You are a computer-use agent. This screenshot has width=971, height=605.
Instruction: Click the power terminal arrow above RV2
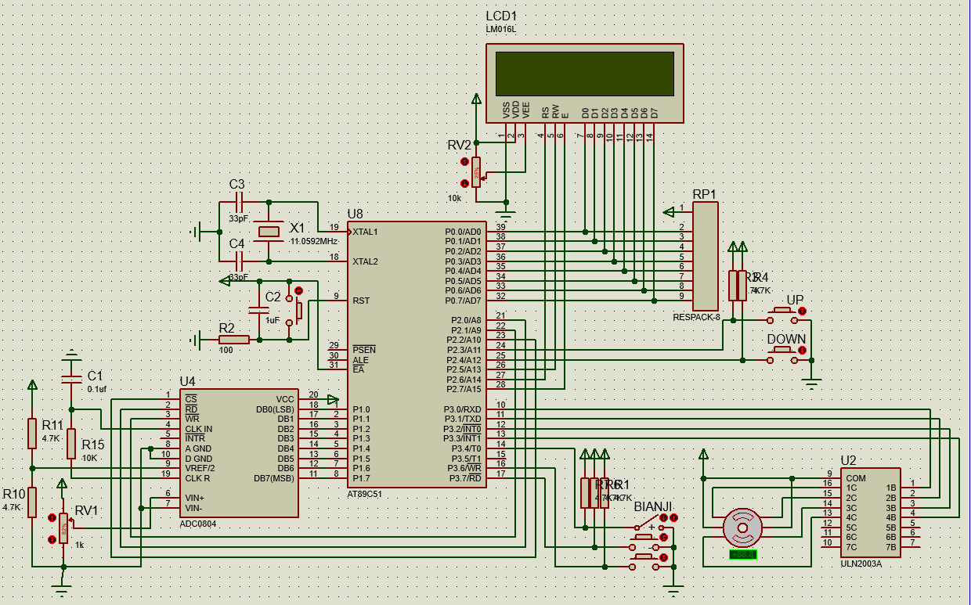tap(476, 100)
